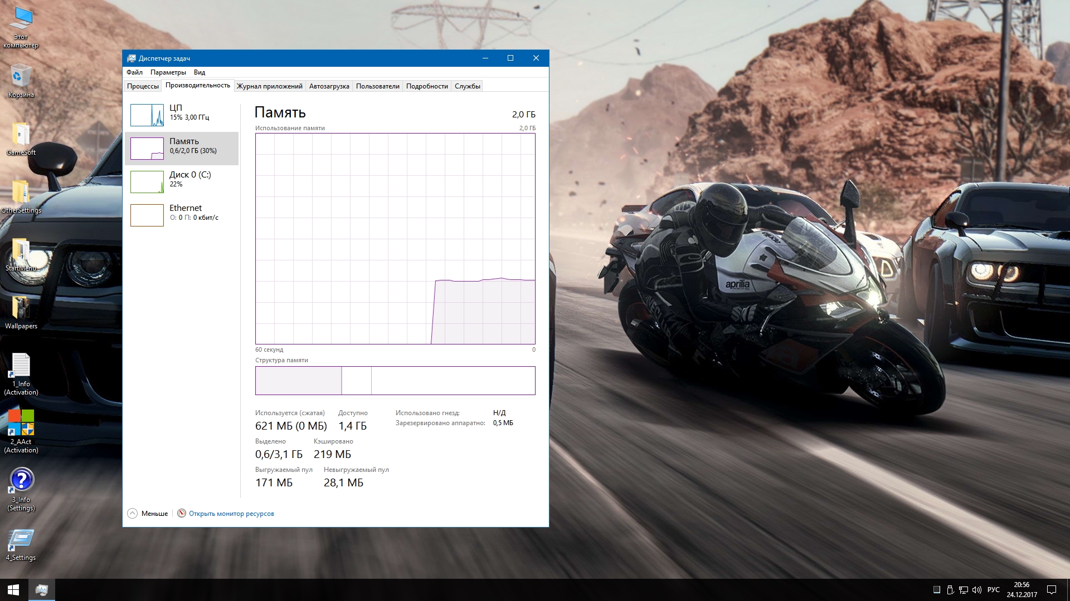Click the memory usage graph
Viewport: 1070px width, 601px height.
click(x=395, y=239)
